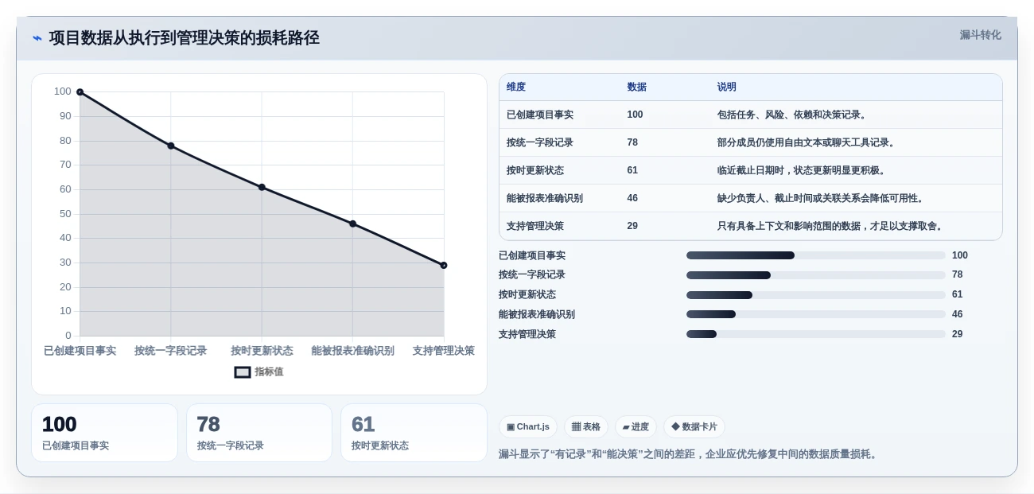
Task: Select table row 按统一字段记录
Action: pos(751,142)
